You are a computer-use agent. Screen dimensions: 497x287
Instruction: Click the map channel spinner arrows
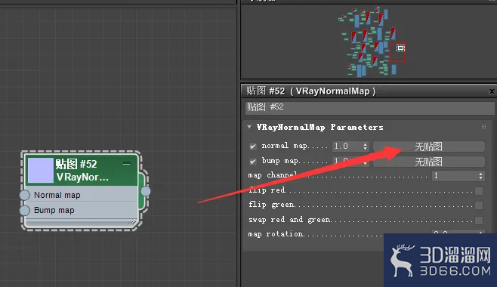(481, 176)
